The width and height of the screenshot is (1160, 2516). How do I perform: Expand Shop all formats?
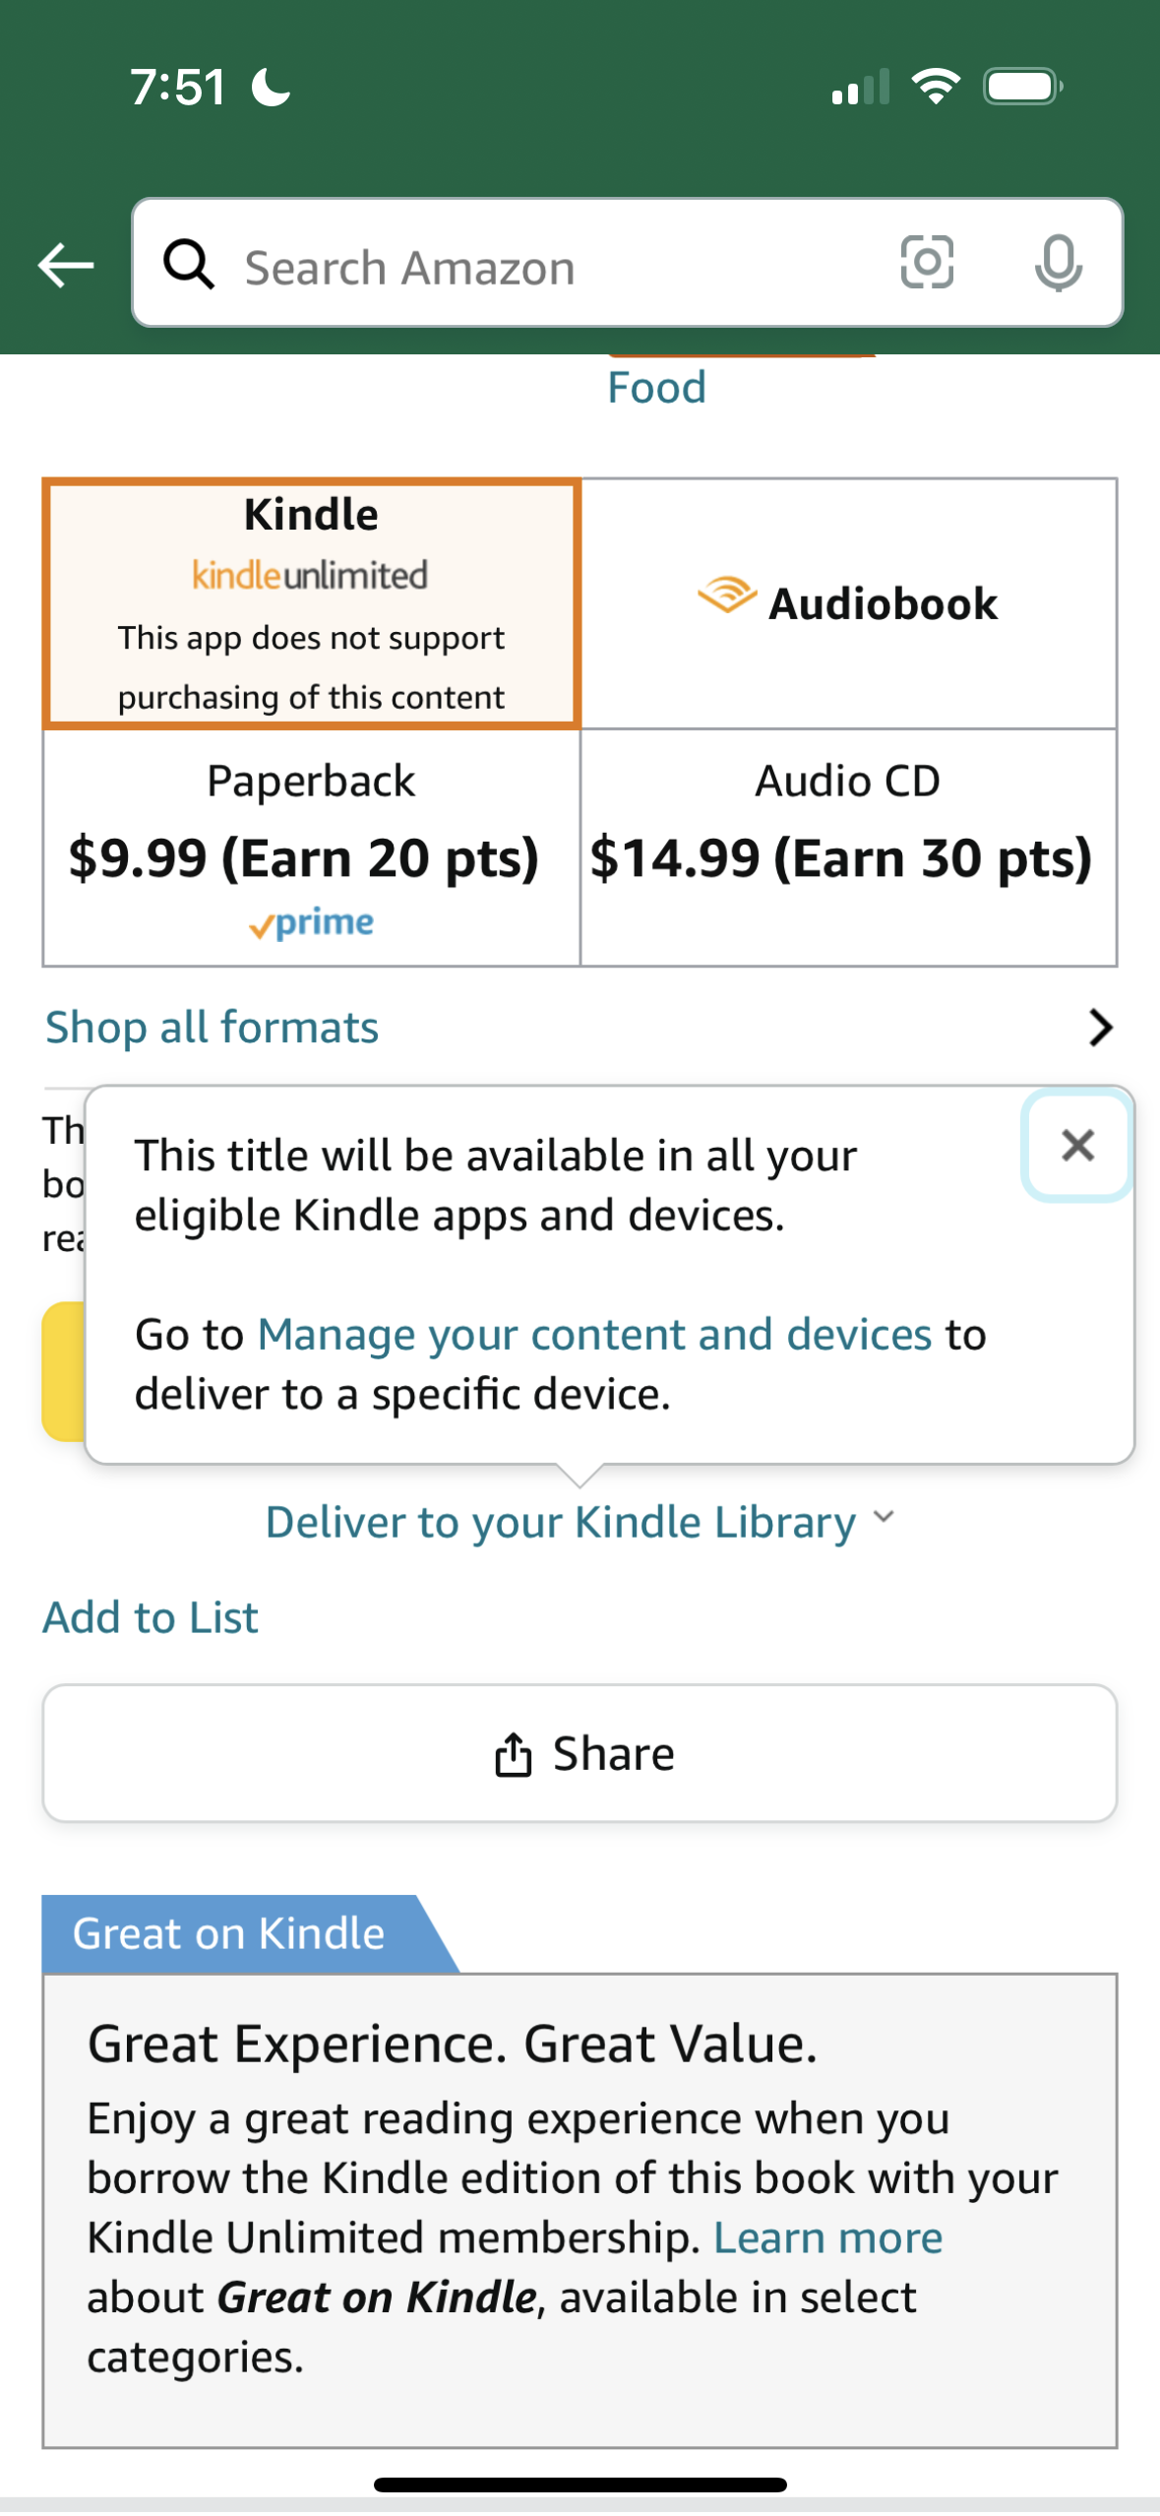(211, 1026)
